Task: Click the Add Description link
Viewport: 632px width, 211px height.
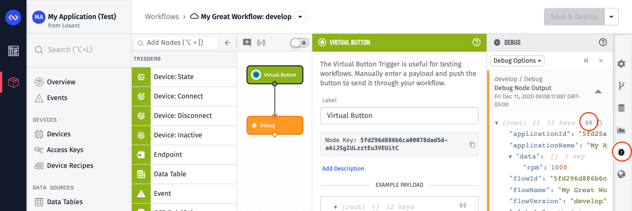Action: pos(343,169)
